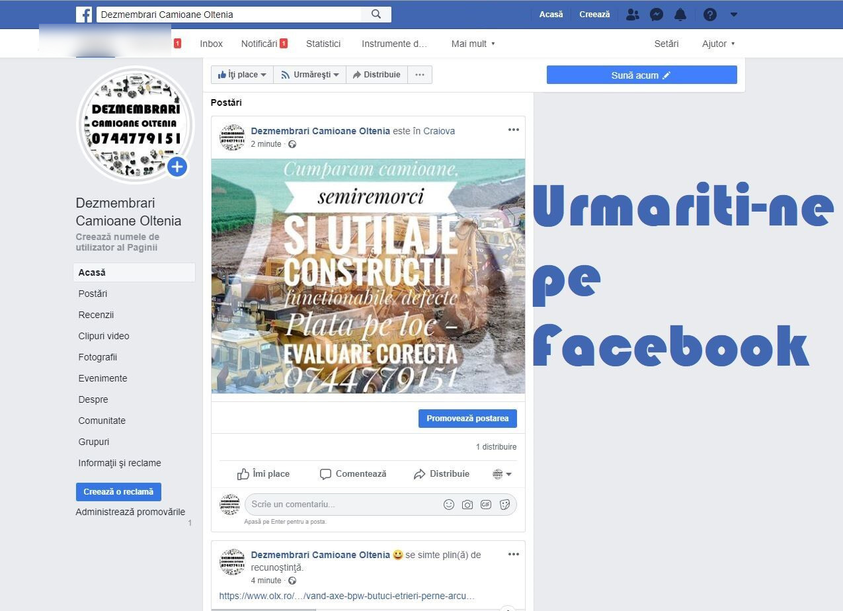Click the Sună acum button

[641, 75]
